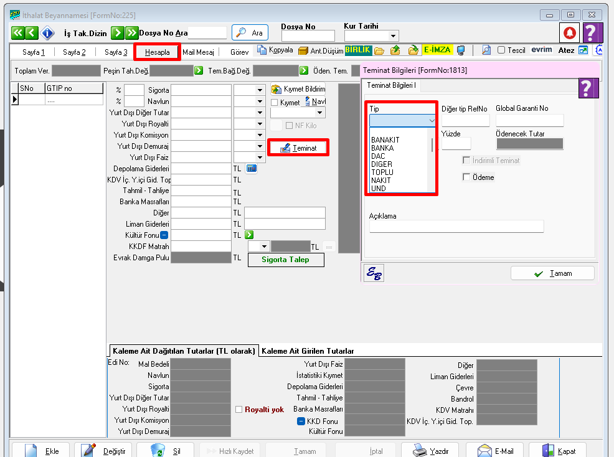This screenshot has height=457, width=614.
Task: Enable the Ödeme checkbox
Action: [x=466, y=177]
